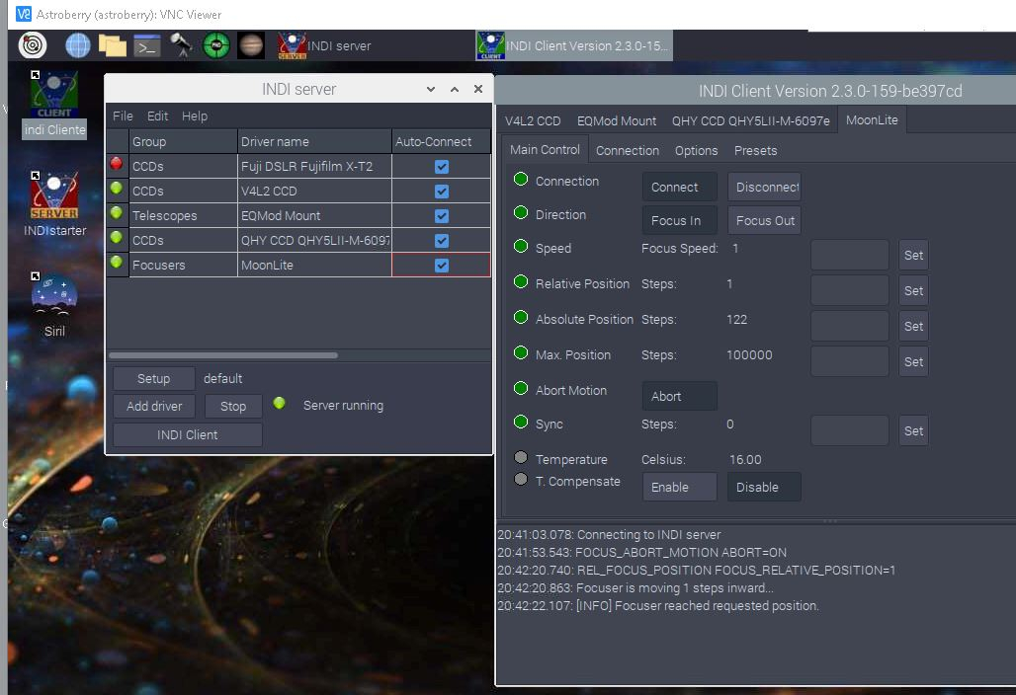Enable temperature compensation

click(x=680, y=487)
